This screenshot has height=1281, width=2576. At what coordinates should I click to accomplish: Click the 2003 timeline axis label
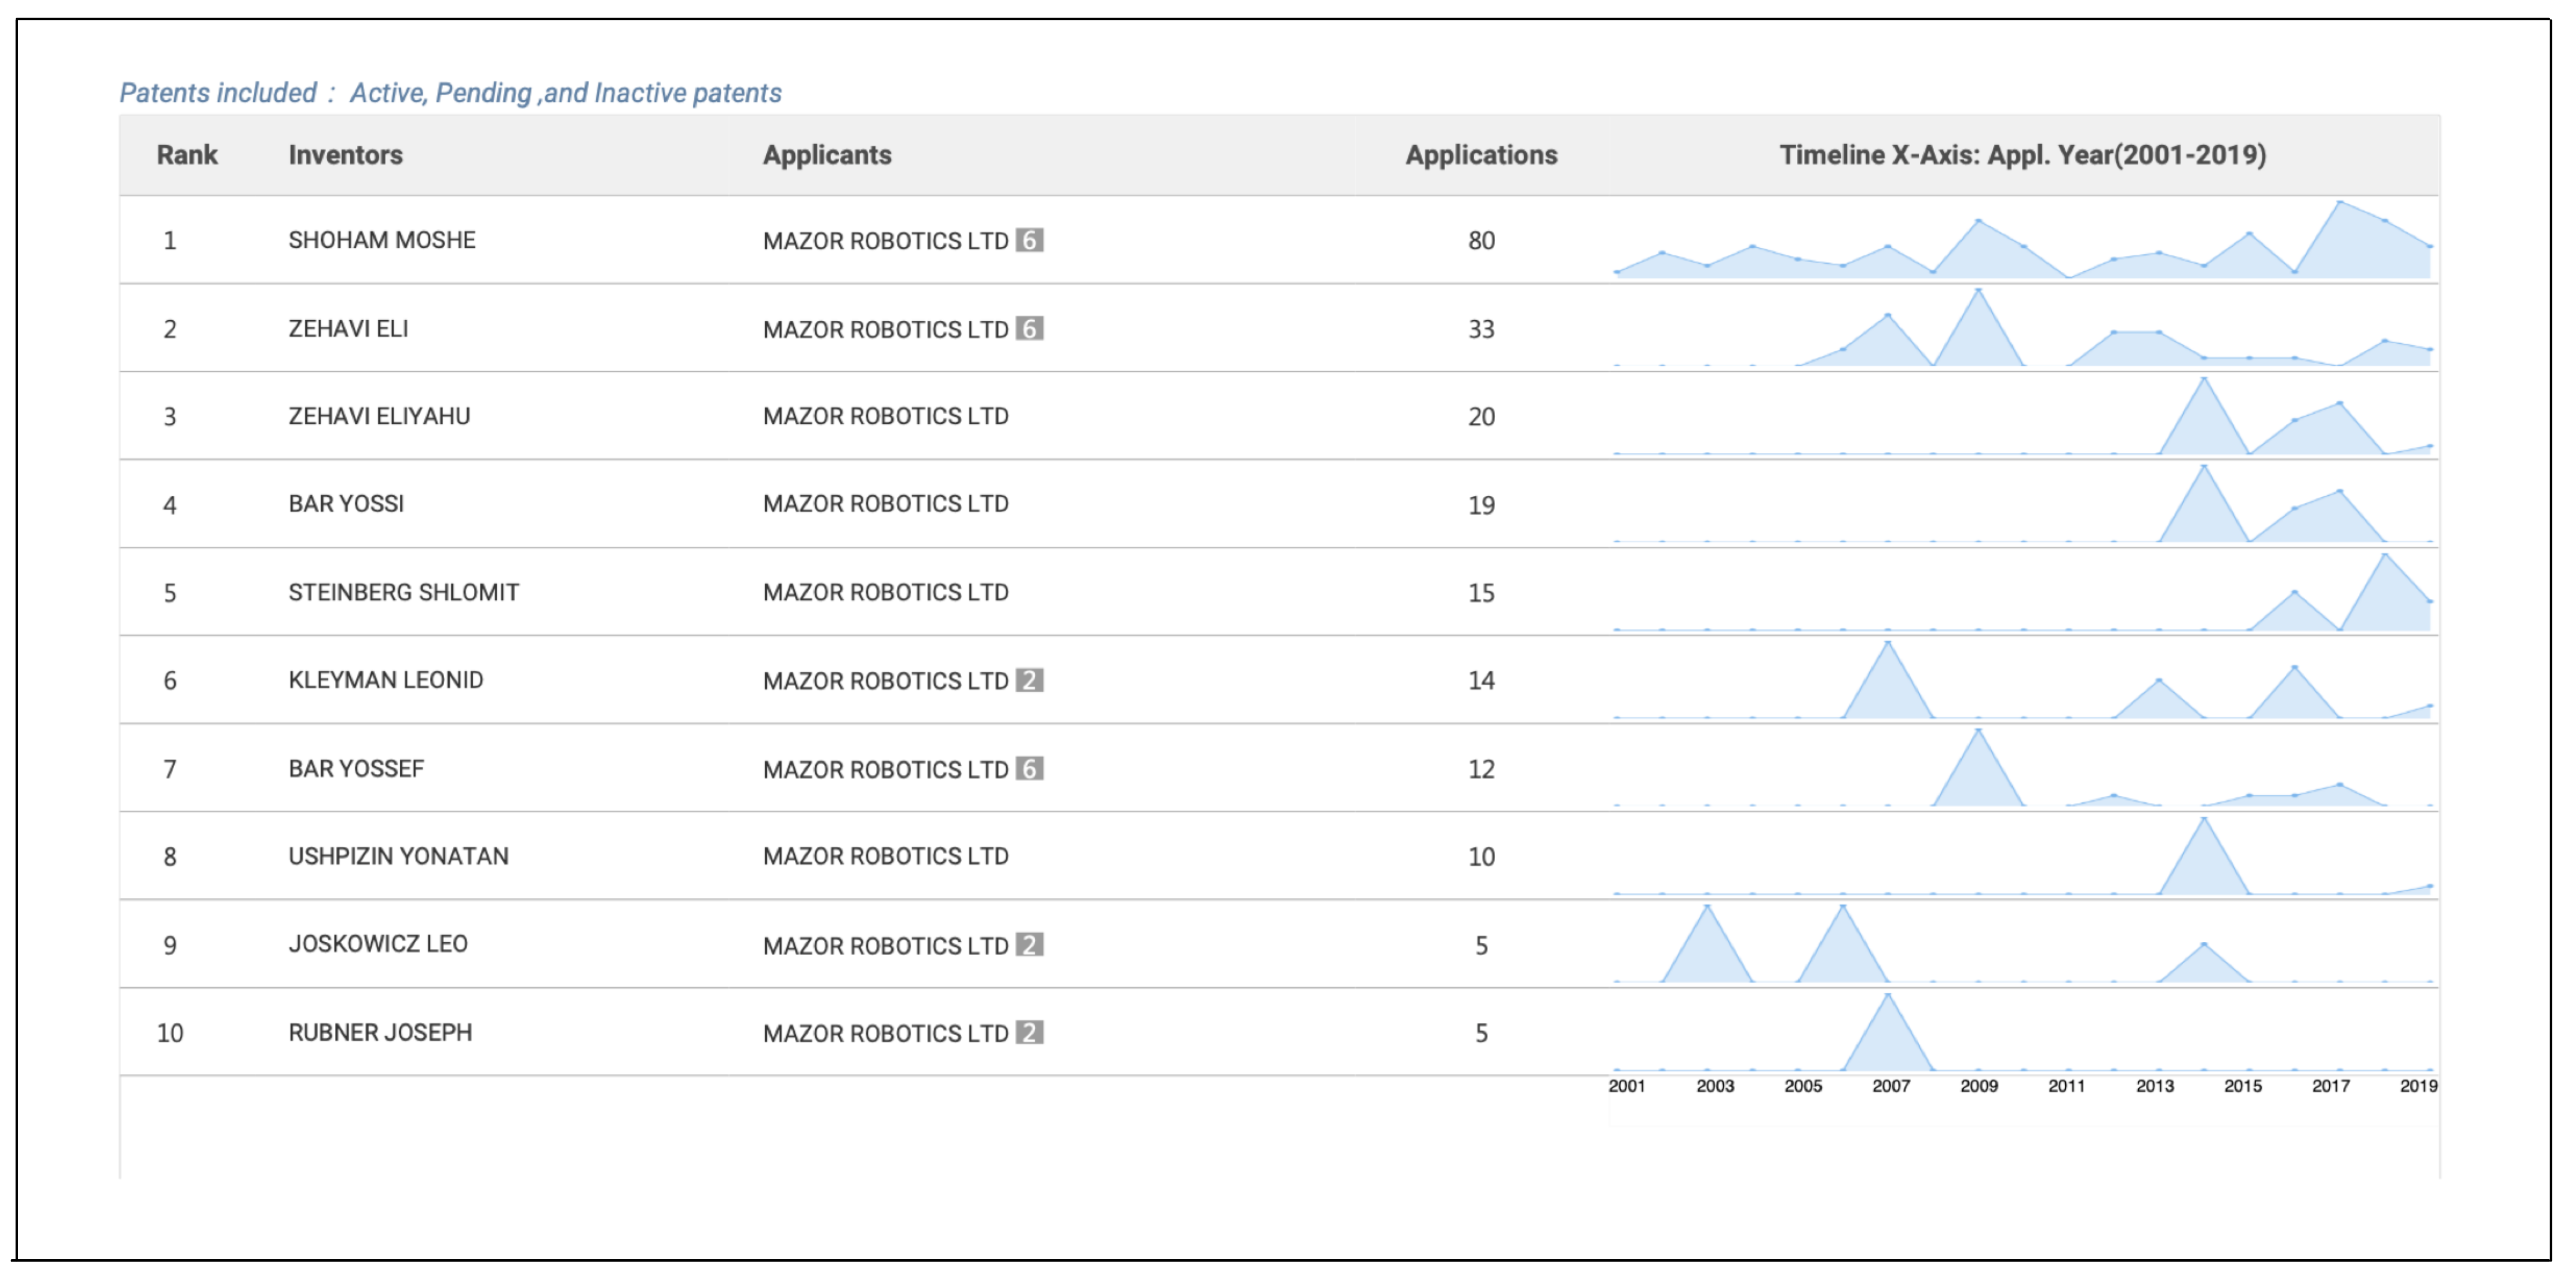1715,1086
